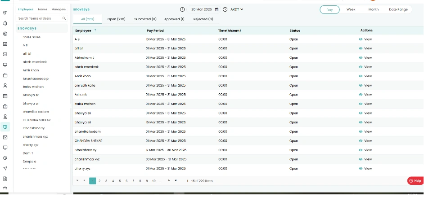Open the date picker calendar icon
424x201 pixels.
[x=217, y=9]
